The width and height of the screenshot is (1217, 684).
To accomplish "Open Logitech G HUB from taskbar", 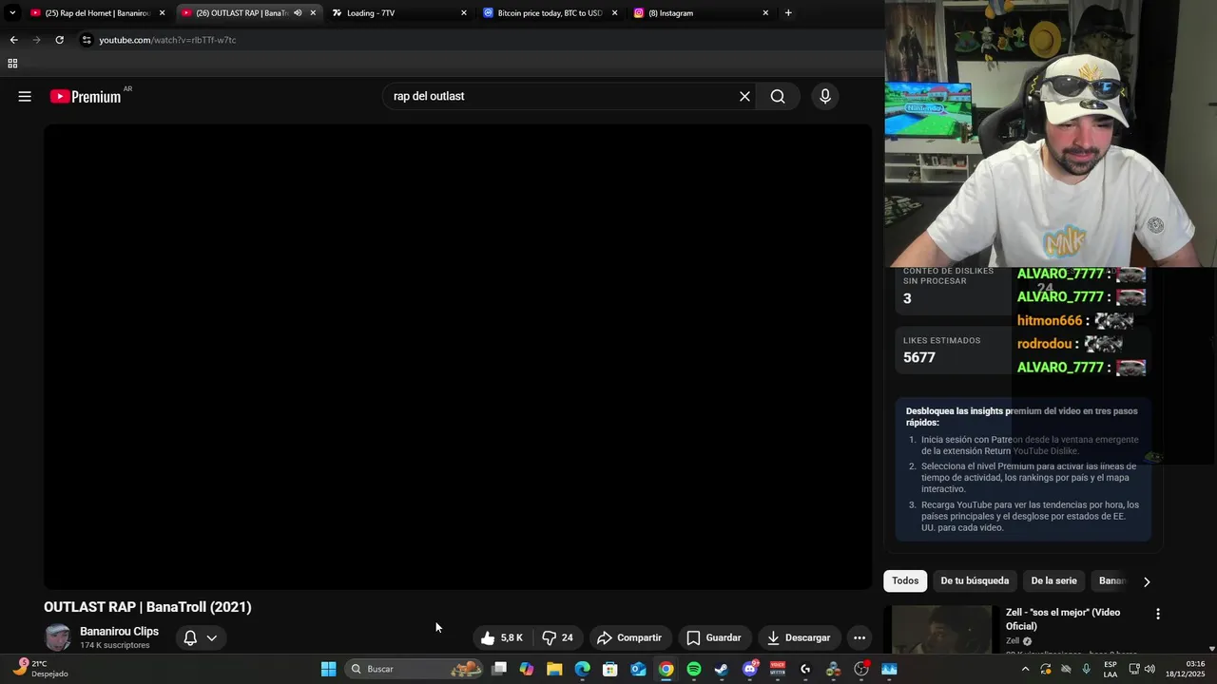I will [x=805, y=669].
